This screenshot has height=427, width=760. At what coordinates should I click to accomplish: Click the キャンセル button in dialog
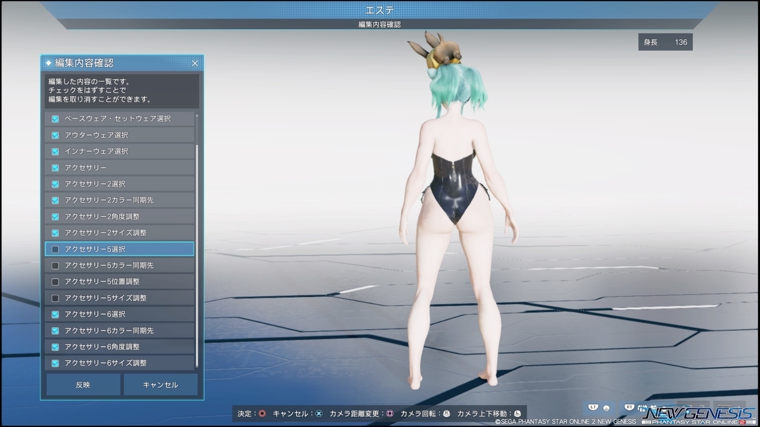pos(161,385)
